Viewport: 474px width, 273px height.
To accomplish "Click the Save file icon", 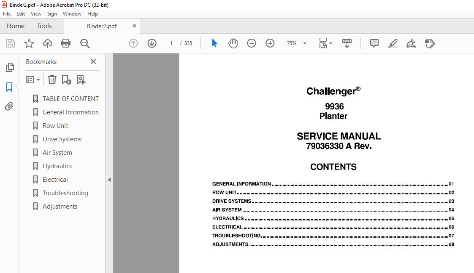I will 11,43.
